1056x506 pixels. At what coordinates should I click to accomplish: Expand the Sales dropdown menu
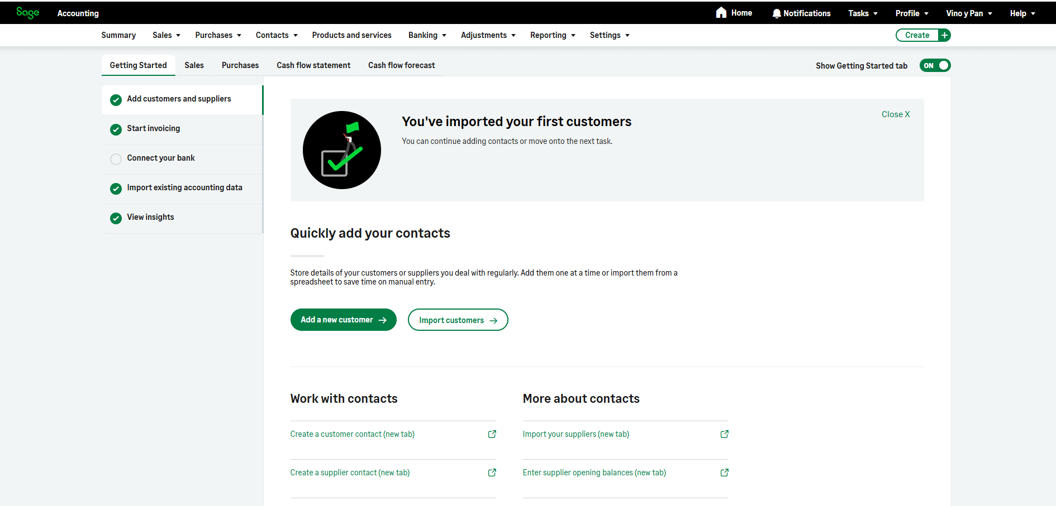coord(165,35)
